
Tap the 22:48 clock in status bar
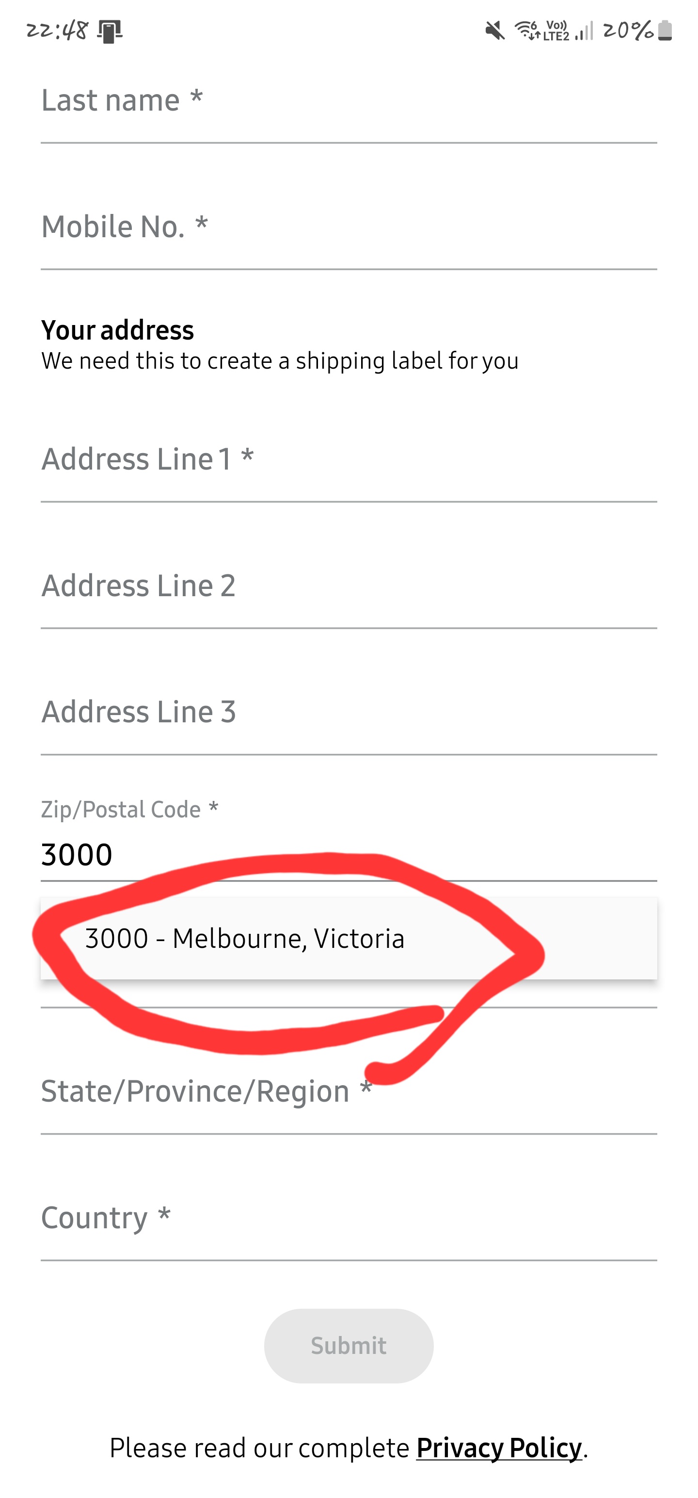point(57,30)
